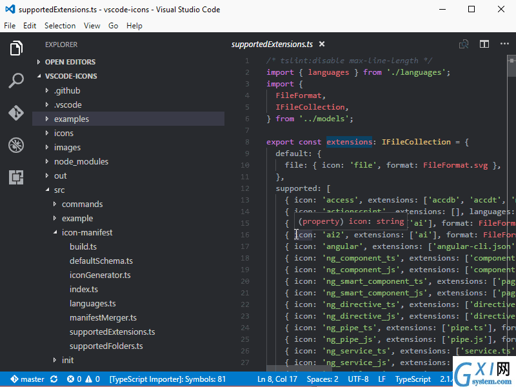Click the sync changes icon in status bar
Viewport: 516px width, 387px height.
coord(54,379)
